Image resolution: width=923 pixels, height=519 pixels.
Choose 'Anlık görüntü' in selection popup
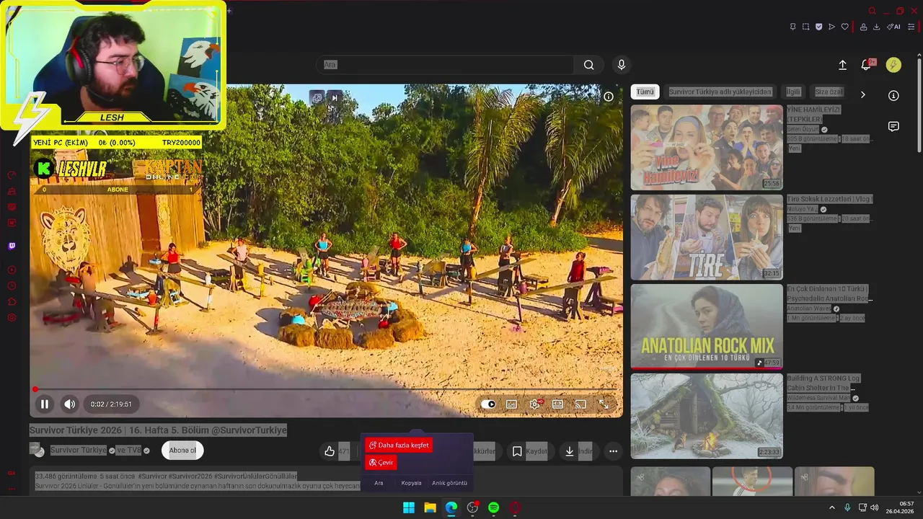coord(449,483)
